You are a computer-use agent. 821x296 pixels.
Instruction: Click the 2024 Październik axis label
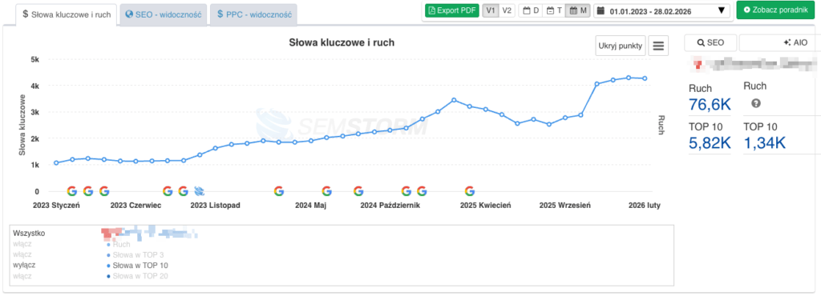pyautogui.click(x=390, y=206)
